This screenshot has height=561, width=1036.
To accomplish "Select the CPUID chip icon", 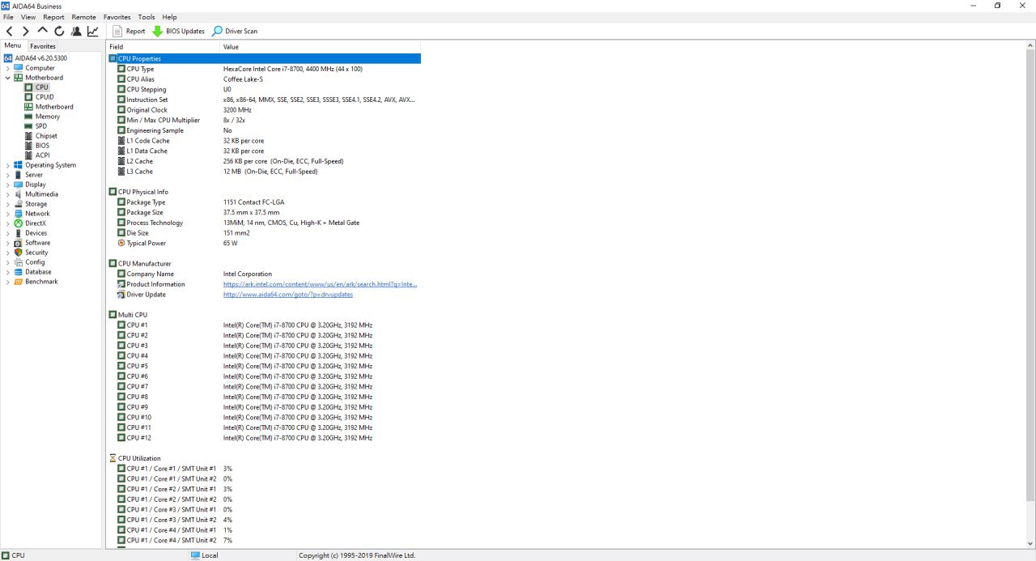I will coord(28,97).
